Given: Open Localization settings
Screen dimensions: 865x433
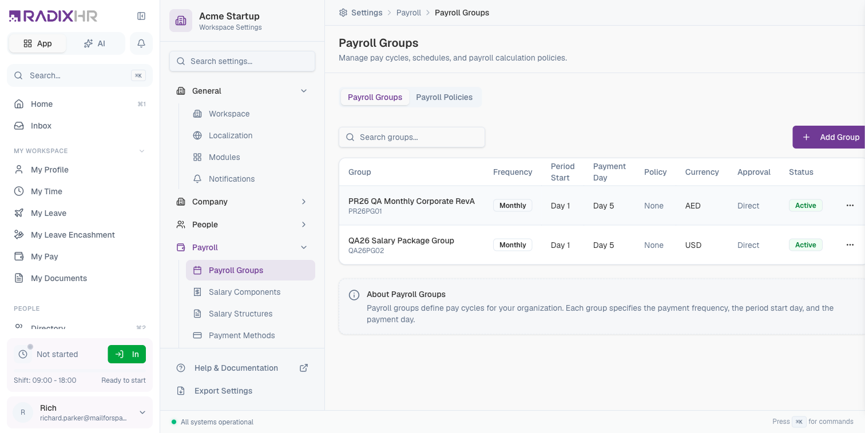Looking at the screenshot, I should [x=250, y=135].
